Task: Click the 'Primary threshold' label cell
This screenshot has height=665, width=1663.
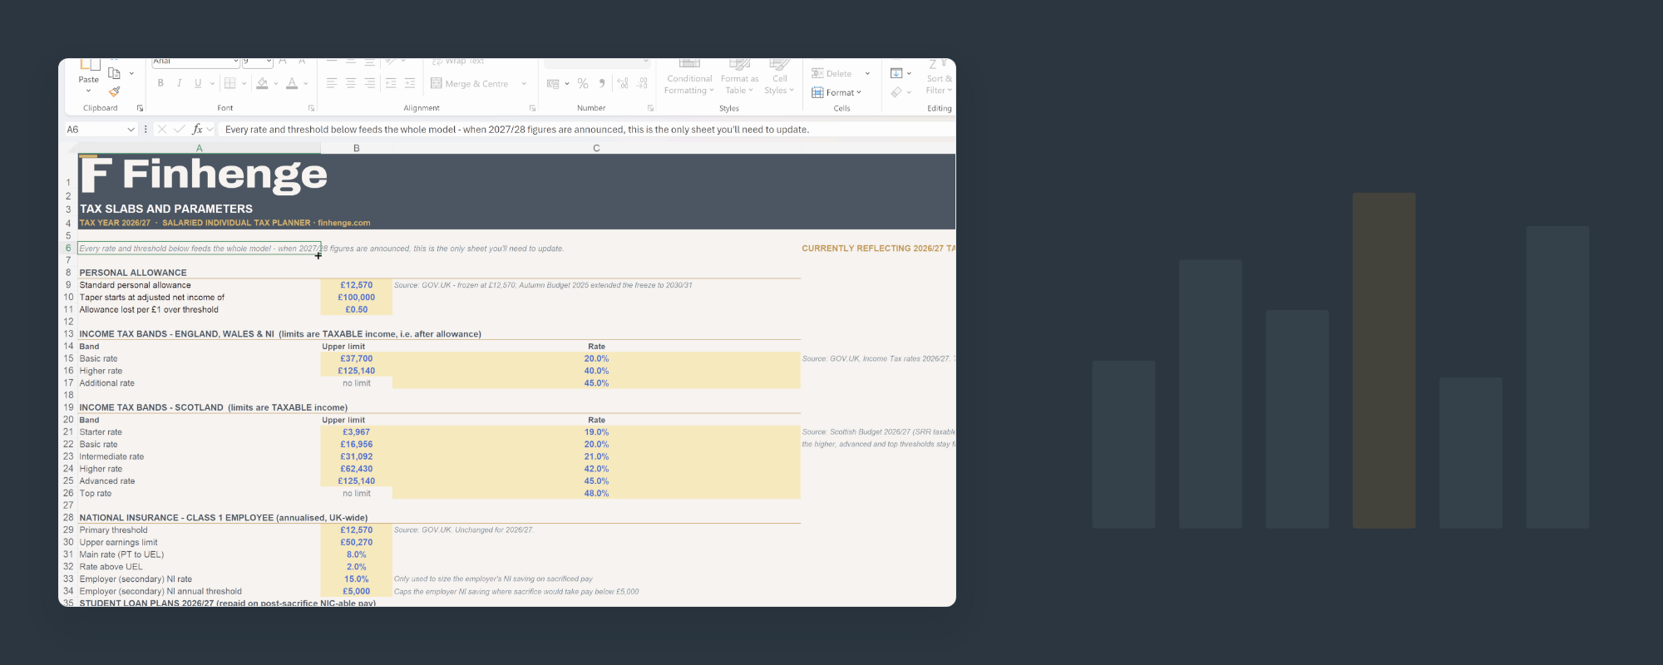Action: click(200, 530)
